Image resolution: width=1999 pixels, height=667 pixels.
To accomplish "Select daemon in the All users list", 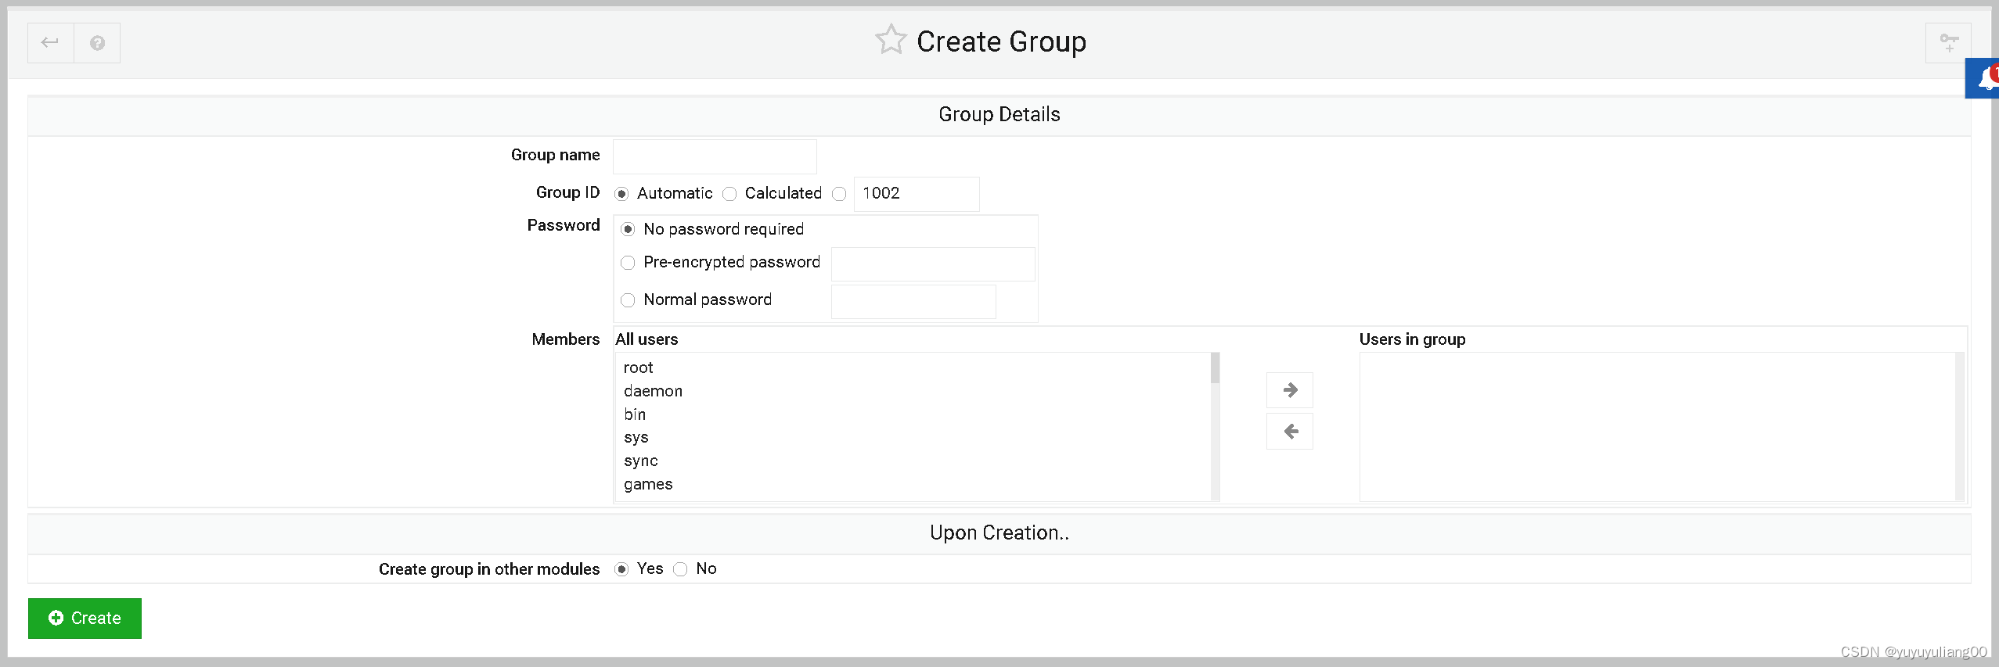I will pos(653,391).
